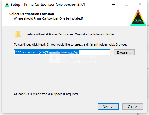Click the Setup app icon in title bar
Screen dimensions: 149x115
(x=7, y=5)
